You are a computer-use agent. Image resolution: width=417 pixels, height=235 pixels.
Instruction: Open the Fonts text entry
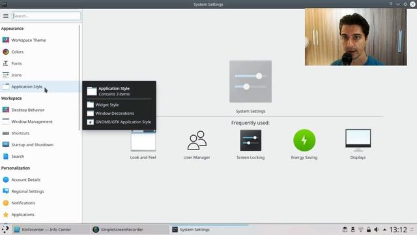click(x=16, y=63)
